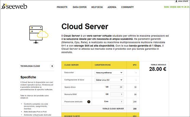The image size is (190, 117).
Task: Open the Prodotti menu
Action: (x=62, y=7)
